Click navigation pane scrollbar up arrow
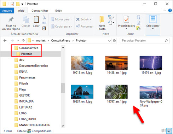 click(63, 47)
